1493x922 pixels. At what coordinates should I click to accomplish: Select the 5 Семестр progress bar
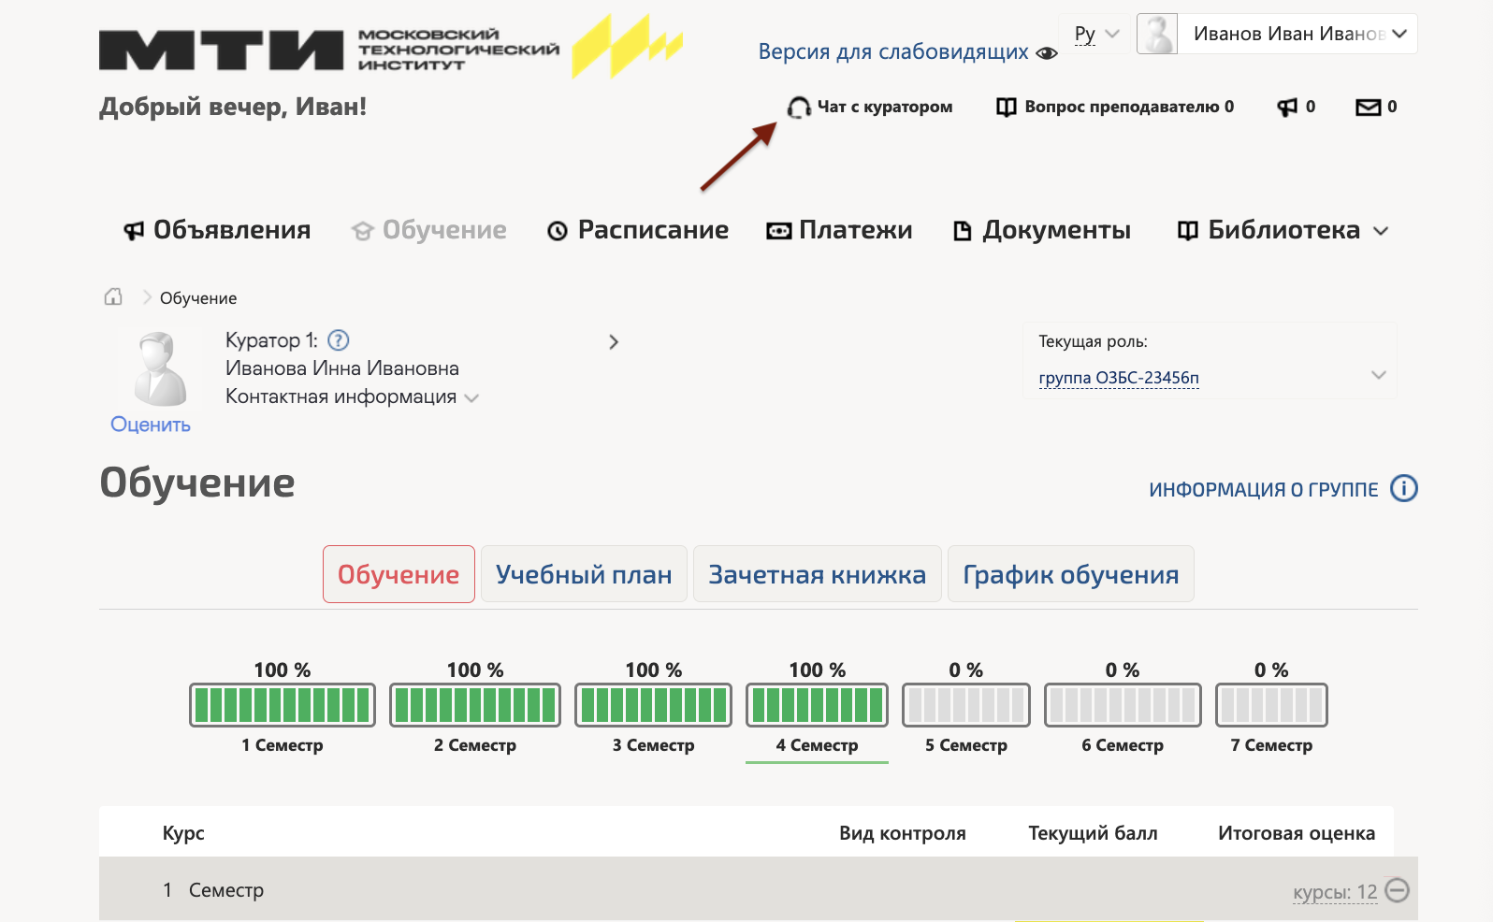(966, 705)
